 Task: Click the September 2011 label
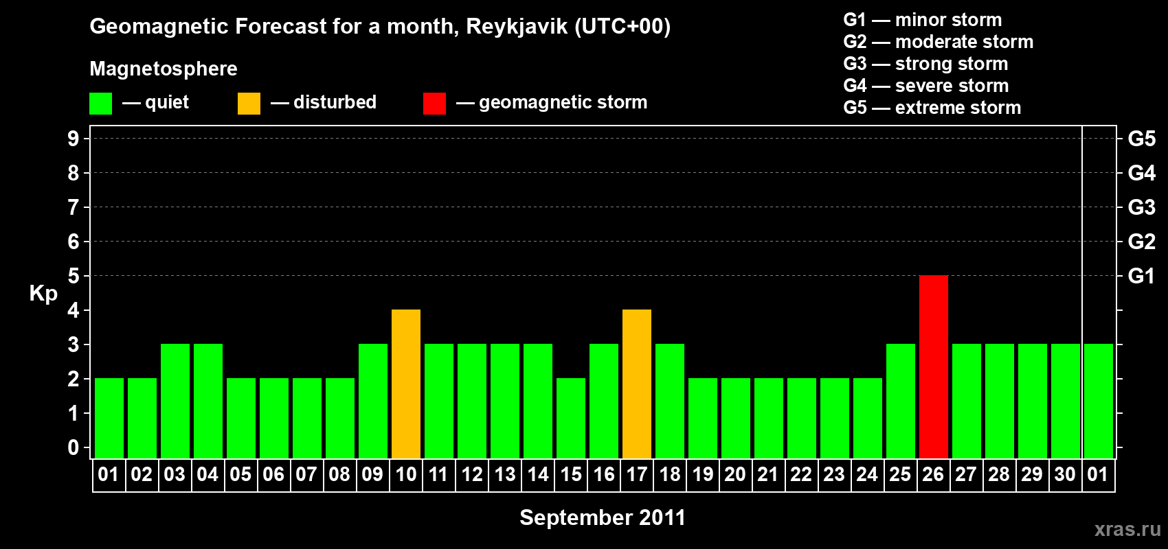[x=603, y=517]
